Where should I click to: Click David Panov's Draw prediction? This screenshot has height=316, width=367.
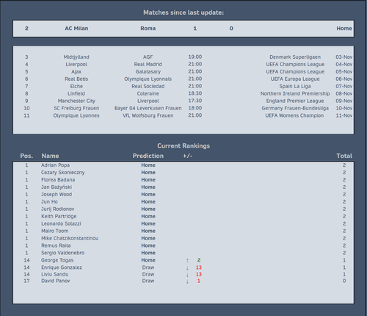[x=148, y=281]
